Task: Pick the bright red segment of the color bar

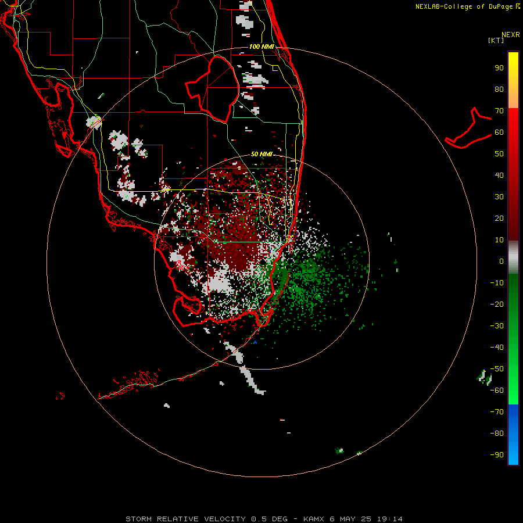Action: tap(513, 122)
